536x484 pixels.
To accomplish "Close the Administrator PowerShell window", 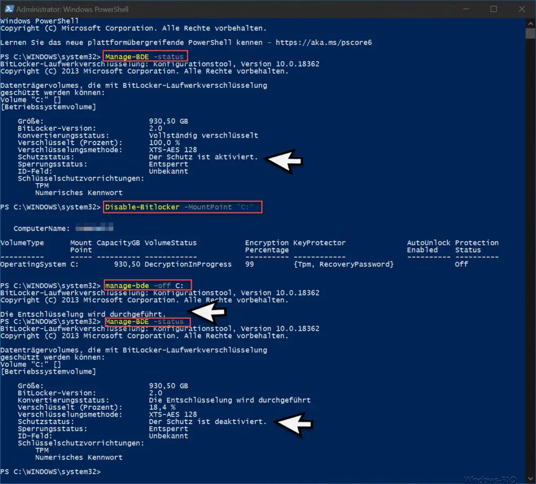I will point(522,9).
